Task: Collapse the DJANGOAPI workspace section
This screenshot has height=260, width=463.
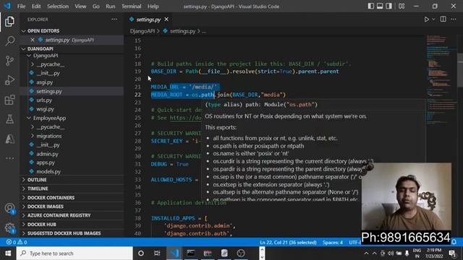Action: pos(72,48)
